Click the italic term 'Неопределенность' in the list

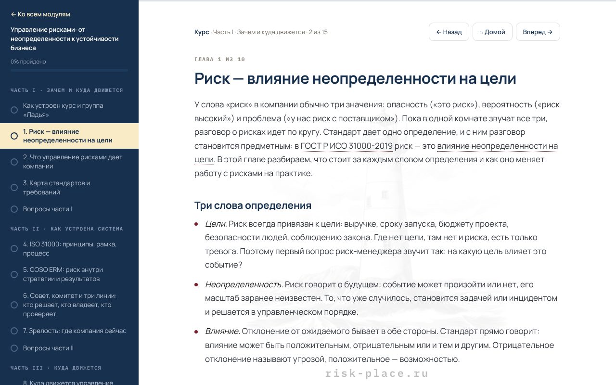click(243, 284)
